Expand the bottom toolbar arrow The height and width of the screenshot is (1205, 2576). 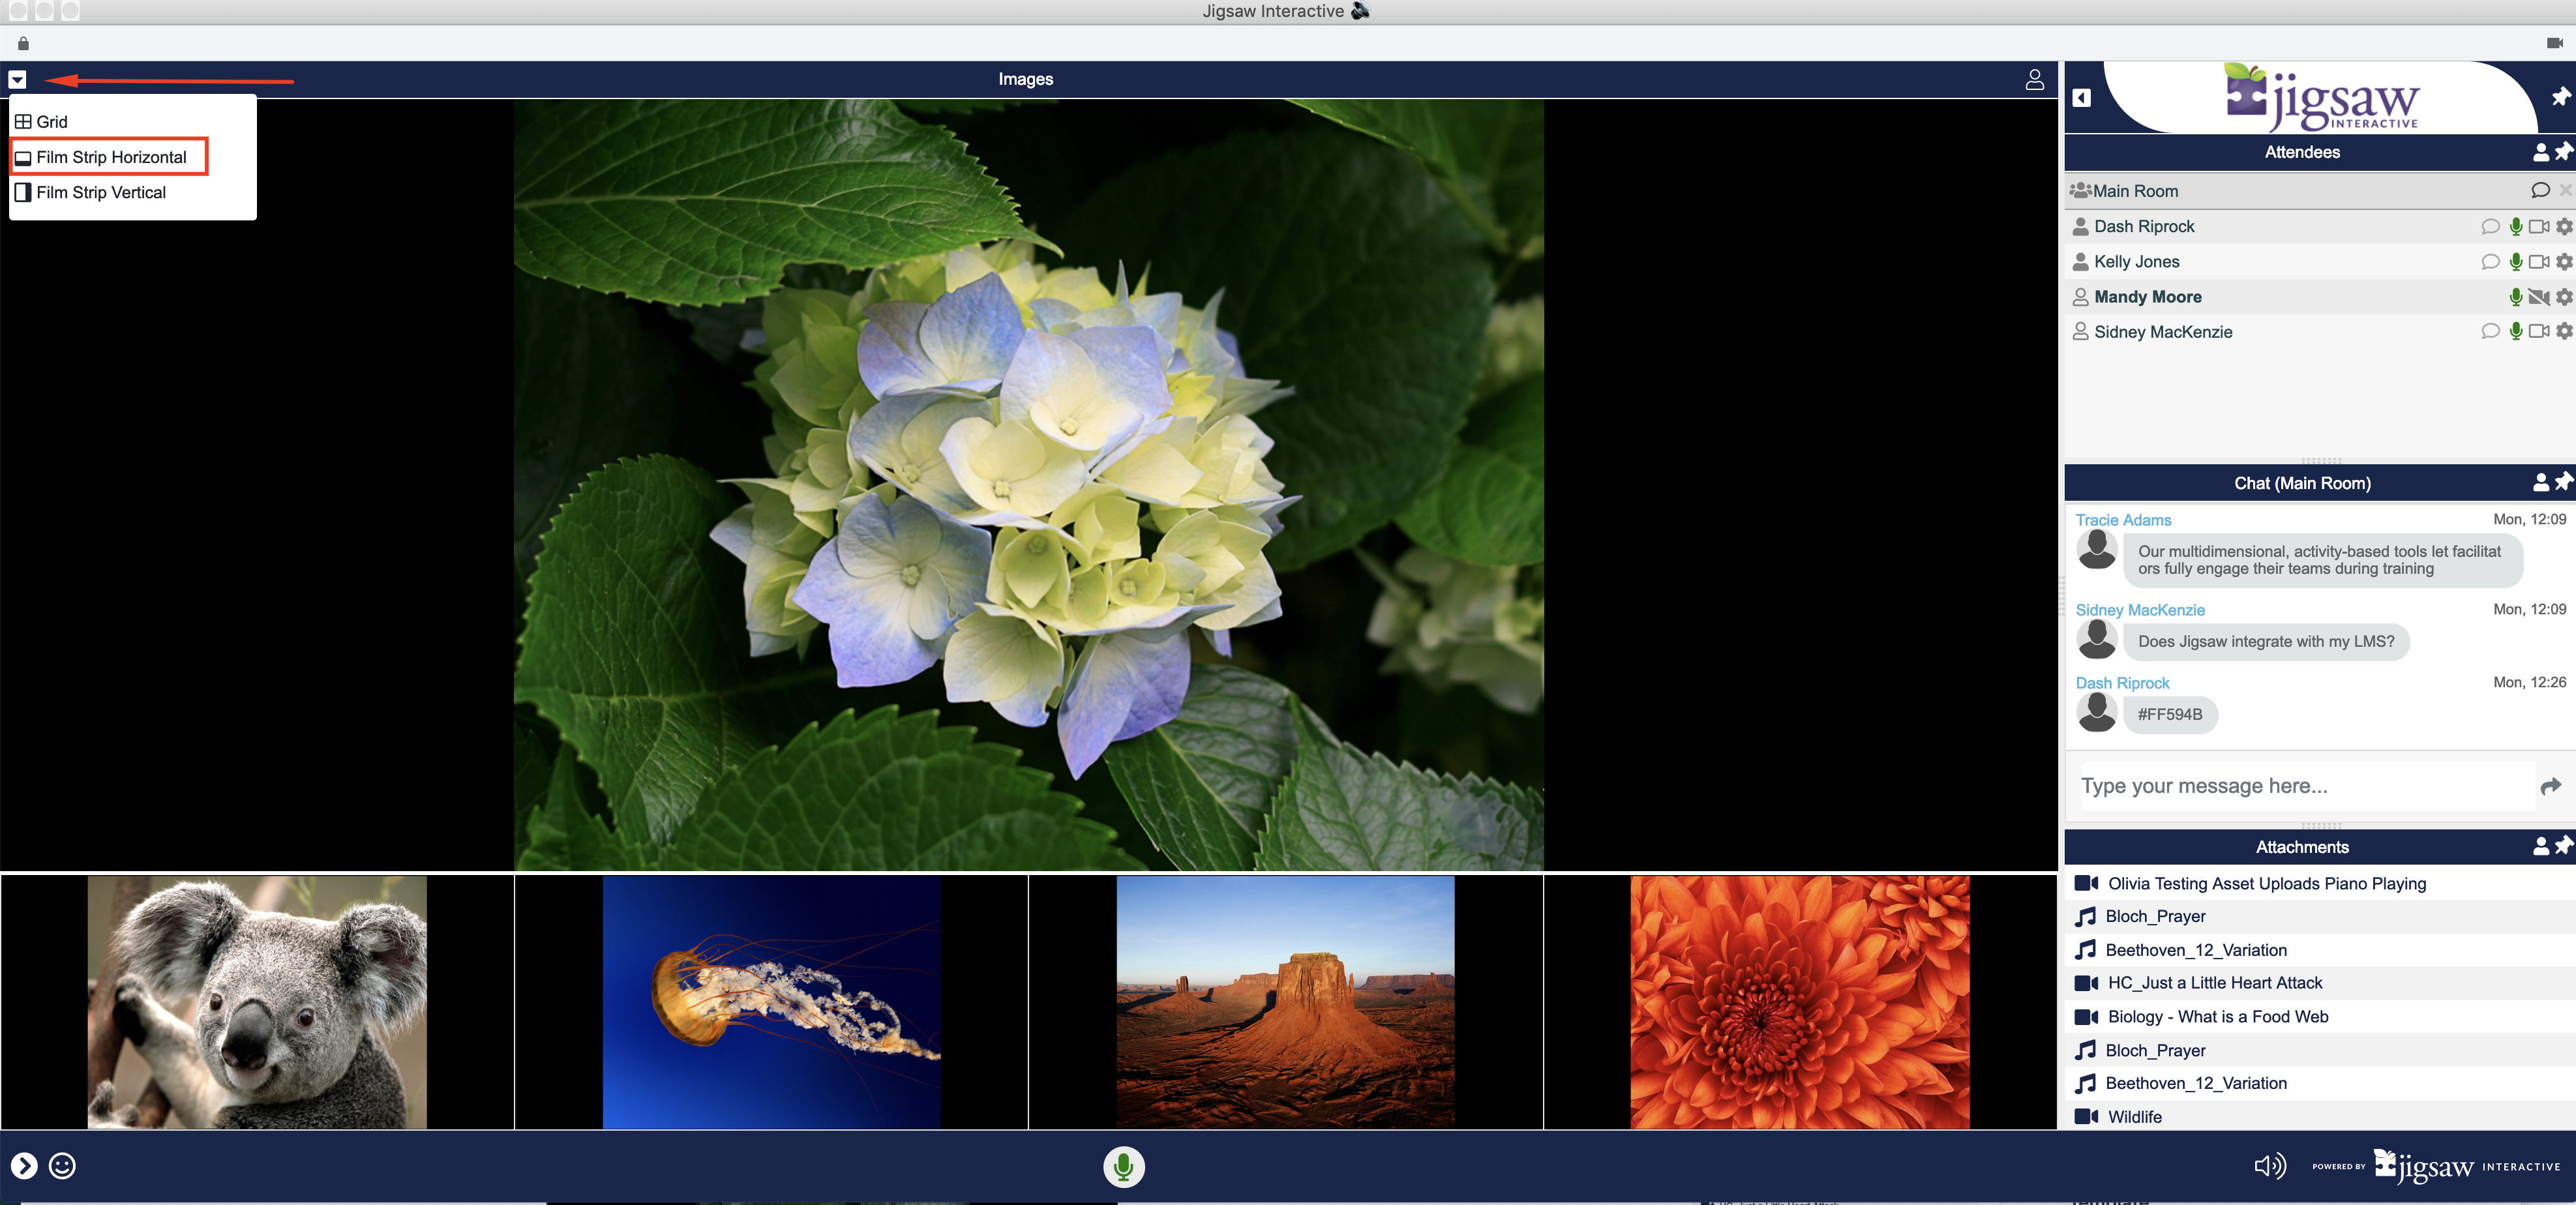[x=24, y=1166]
